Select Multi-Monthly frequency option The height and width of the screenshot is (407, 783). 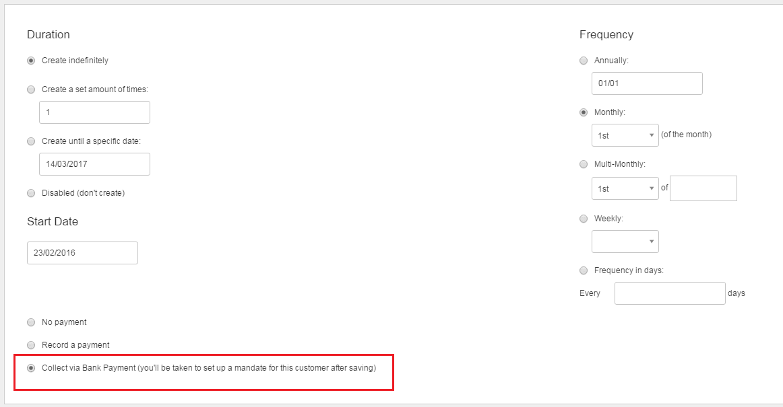point(584,164)
